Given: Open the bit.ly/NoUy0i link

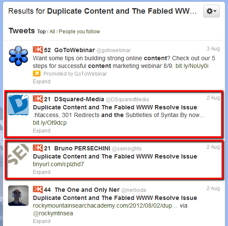Looking at the screenshot, I should (x=192, y=66).
